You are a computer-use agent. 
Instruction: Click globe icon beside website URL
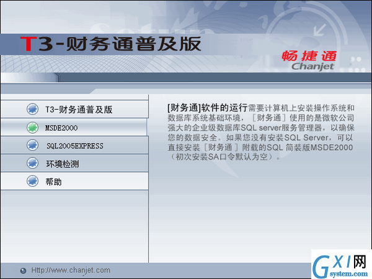(x=23, y=271)
